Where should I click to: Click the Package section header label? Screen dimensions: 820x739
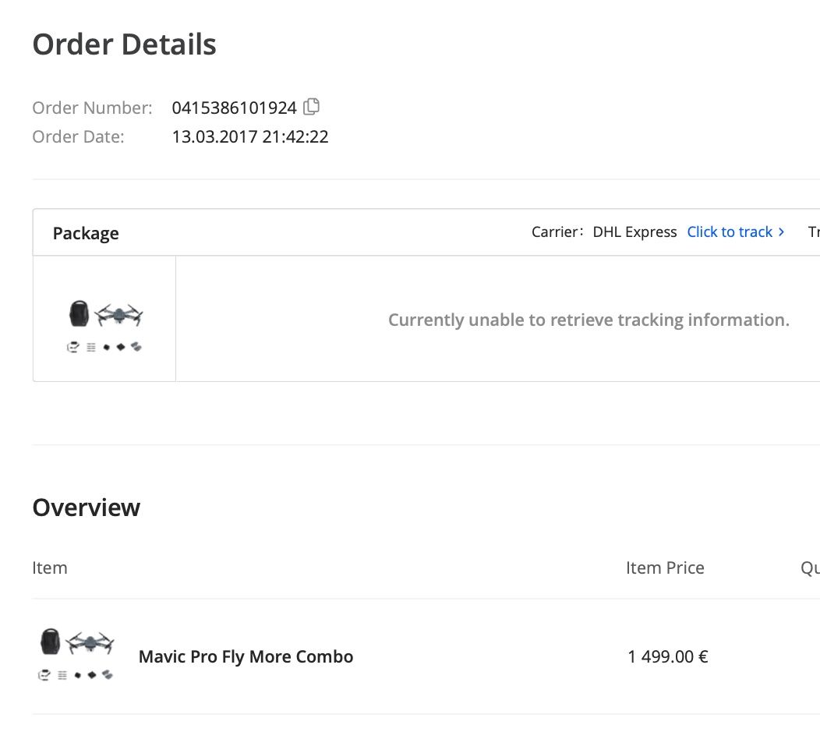pos(86,233)
